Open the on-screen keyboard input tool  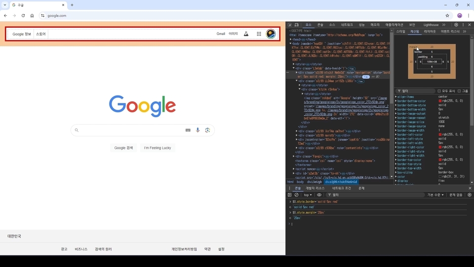188,130
